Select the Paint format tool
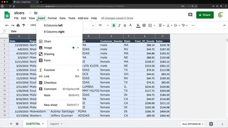This screenshot has width=228, height=128. click(24, 25)
